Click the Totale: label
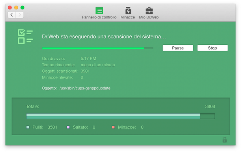This screenshot has width=241, height=152. click(x=33, y=106)
